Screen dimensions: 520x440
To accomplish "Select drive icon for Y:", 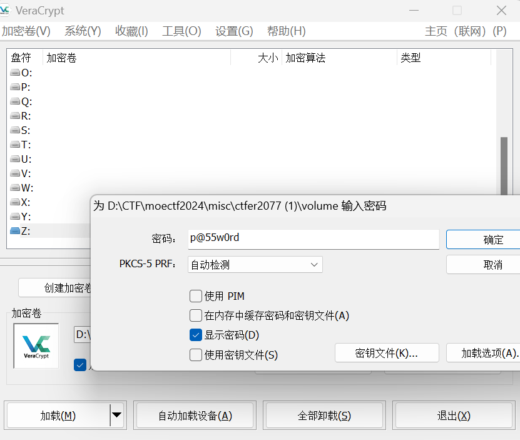I will click(15, 217).
